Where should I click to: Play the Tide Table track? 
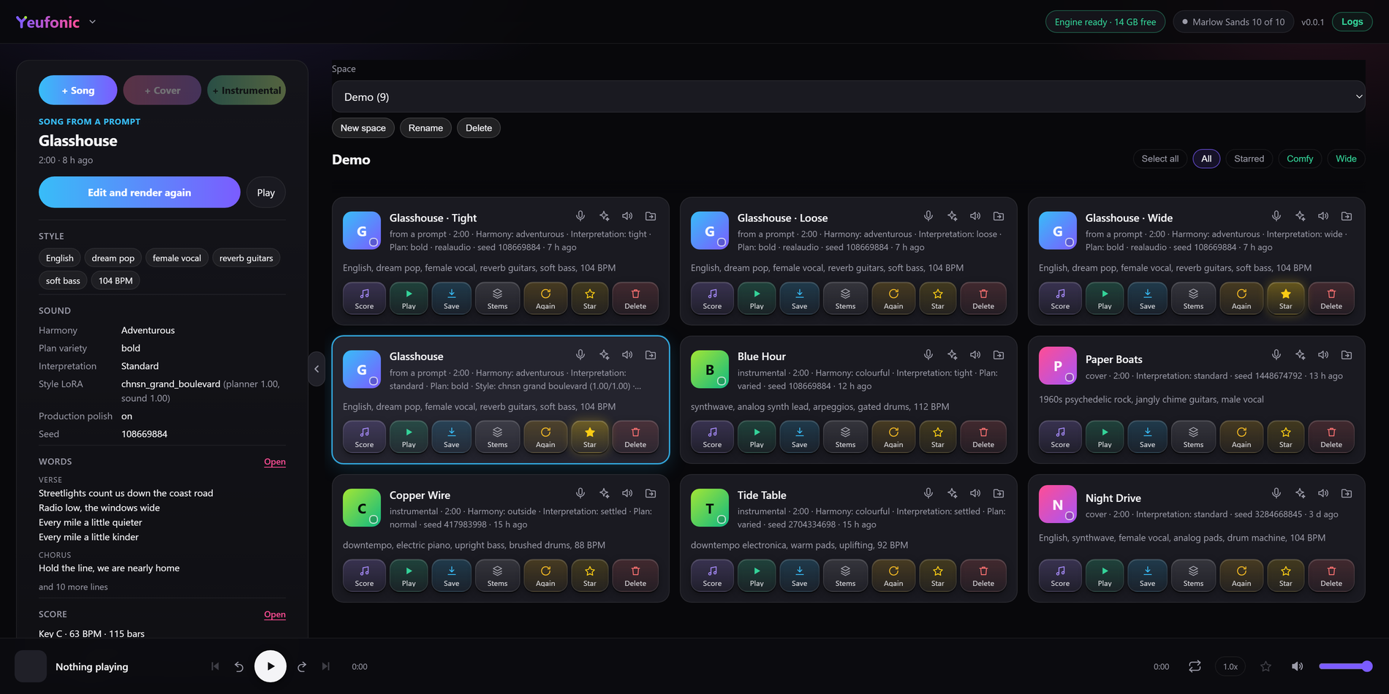[757, 575]
